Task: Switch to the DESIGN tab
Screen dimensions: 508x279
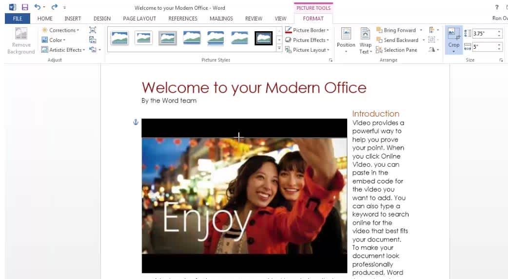Action: 102,19
